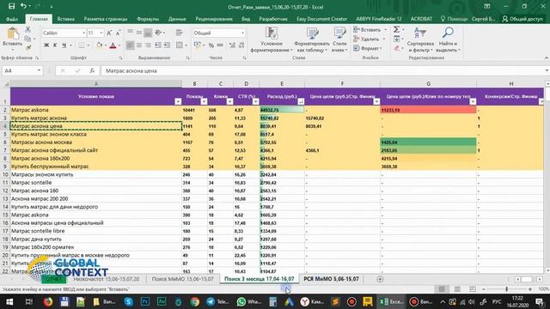Viewport: 550px width, 309px height.
Task: Click the Fill down arrow icon
Action: pos(396,39)
